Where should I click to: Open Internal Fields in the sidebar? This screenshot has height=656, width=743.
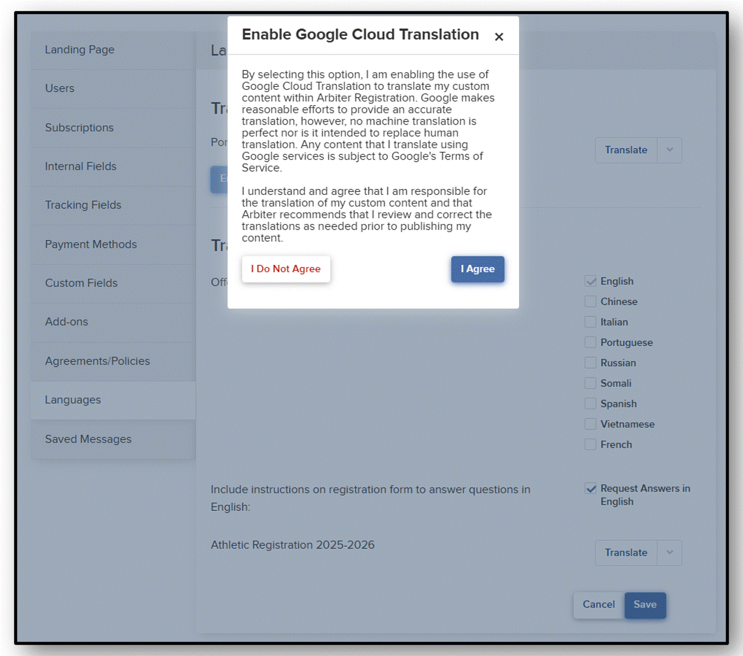[x=113, y=166]
